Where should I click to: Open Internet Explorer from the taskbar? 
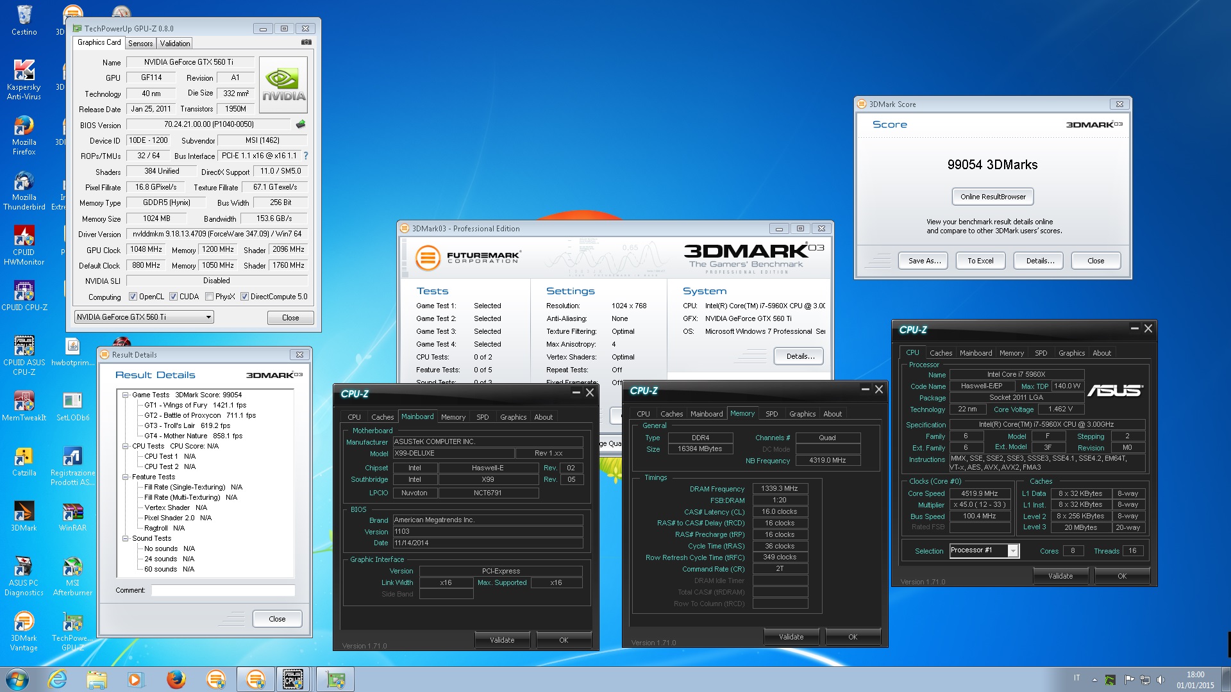(x=57, y=679)
